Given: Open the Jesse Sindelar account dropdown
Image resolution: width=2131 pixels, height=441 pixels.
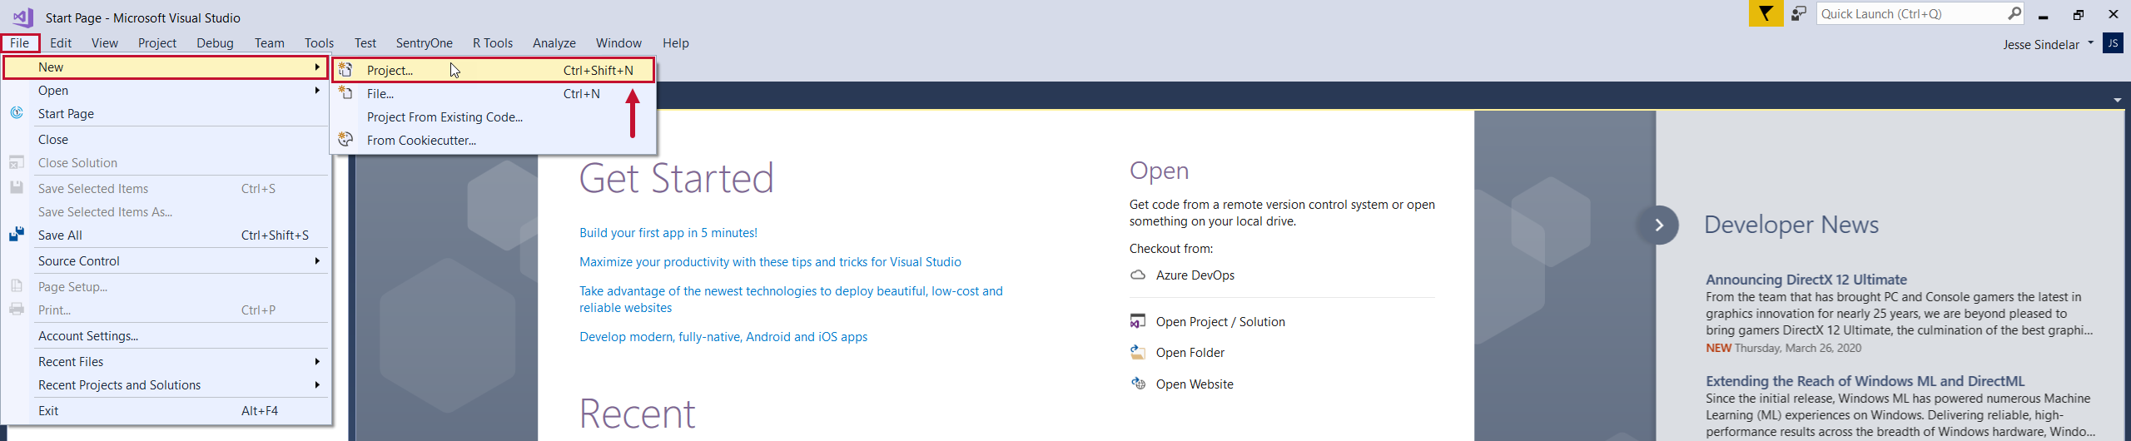Looking at the screenshot, I should click(x=2048, y=45).
